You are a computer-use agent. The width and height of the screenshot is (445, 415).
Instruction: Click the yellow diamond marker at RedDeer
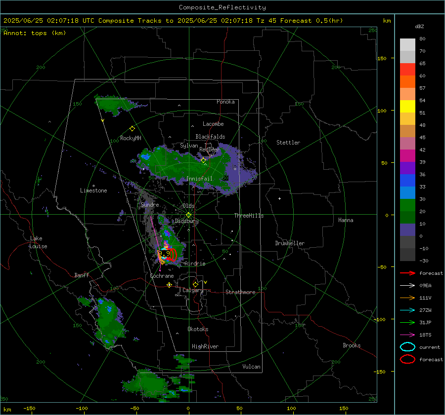(203, 160)
